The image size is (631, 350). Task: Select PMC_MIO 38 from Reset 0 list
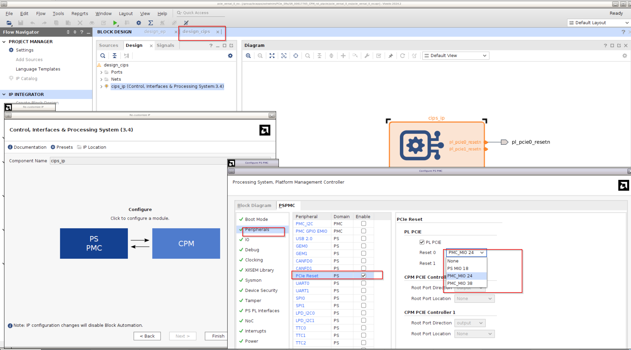pyautogui.click(x=460, y=283)
